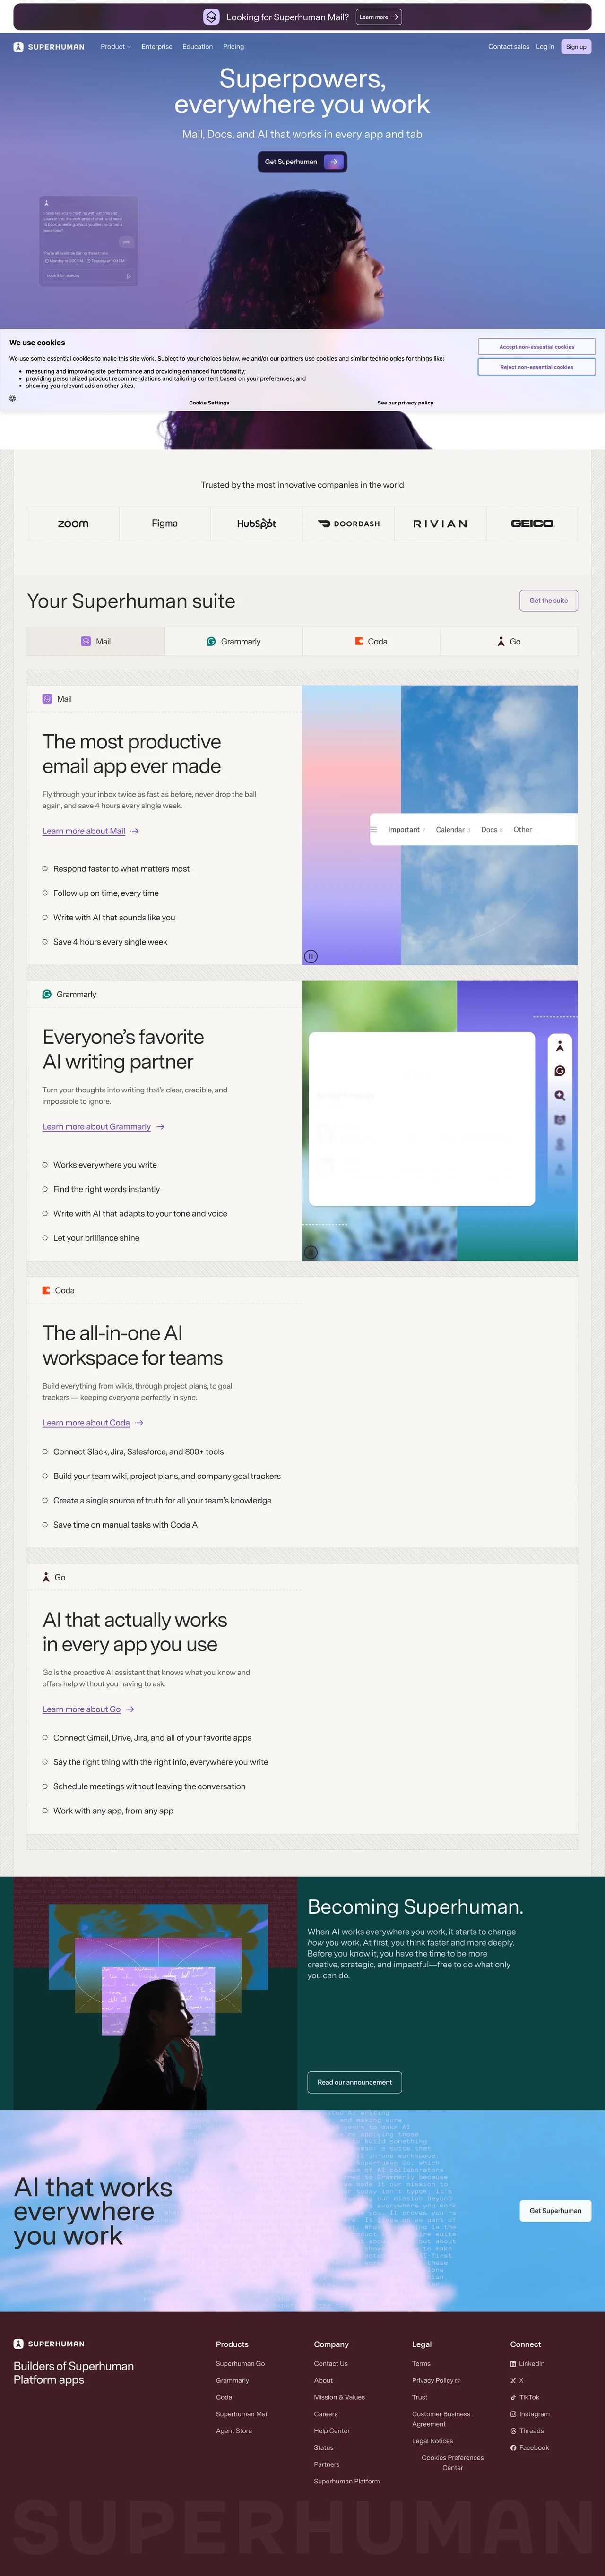Click Contact sales in the navigation
Image resolution: width=605 pixels, height=2576 pixels.
click(x=508, y=47)
